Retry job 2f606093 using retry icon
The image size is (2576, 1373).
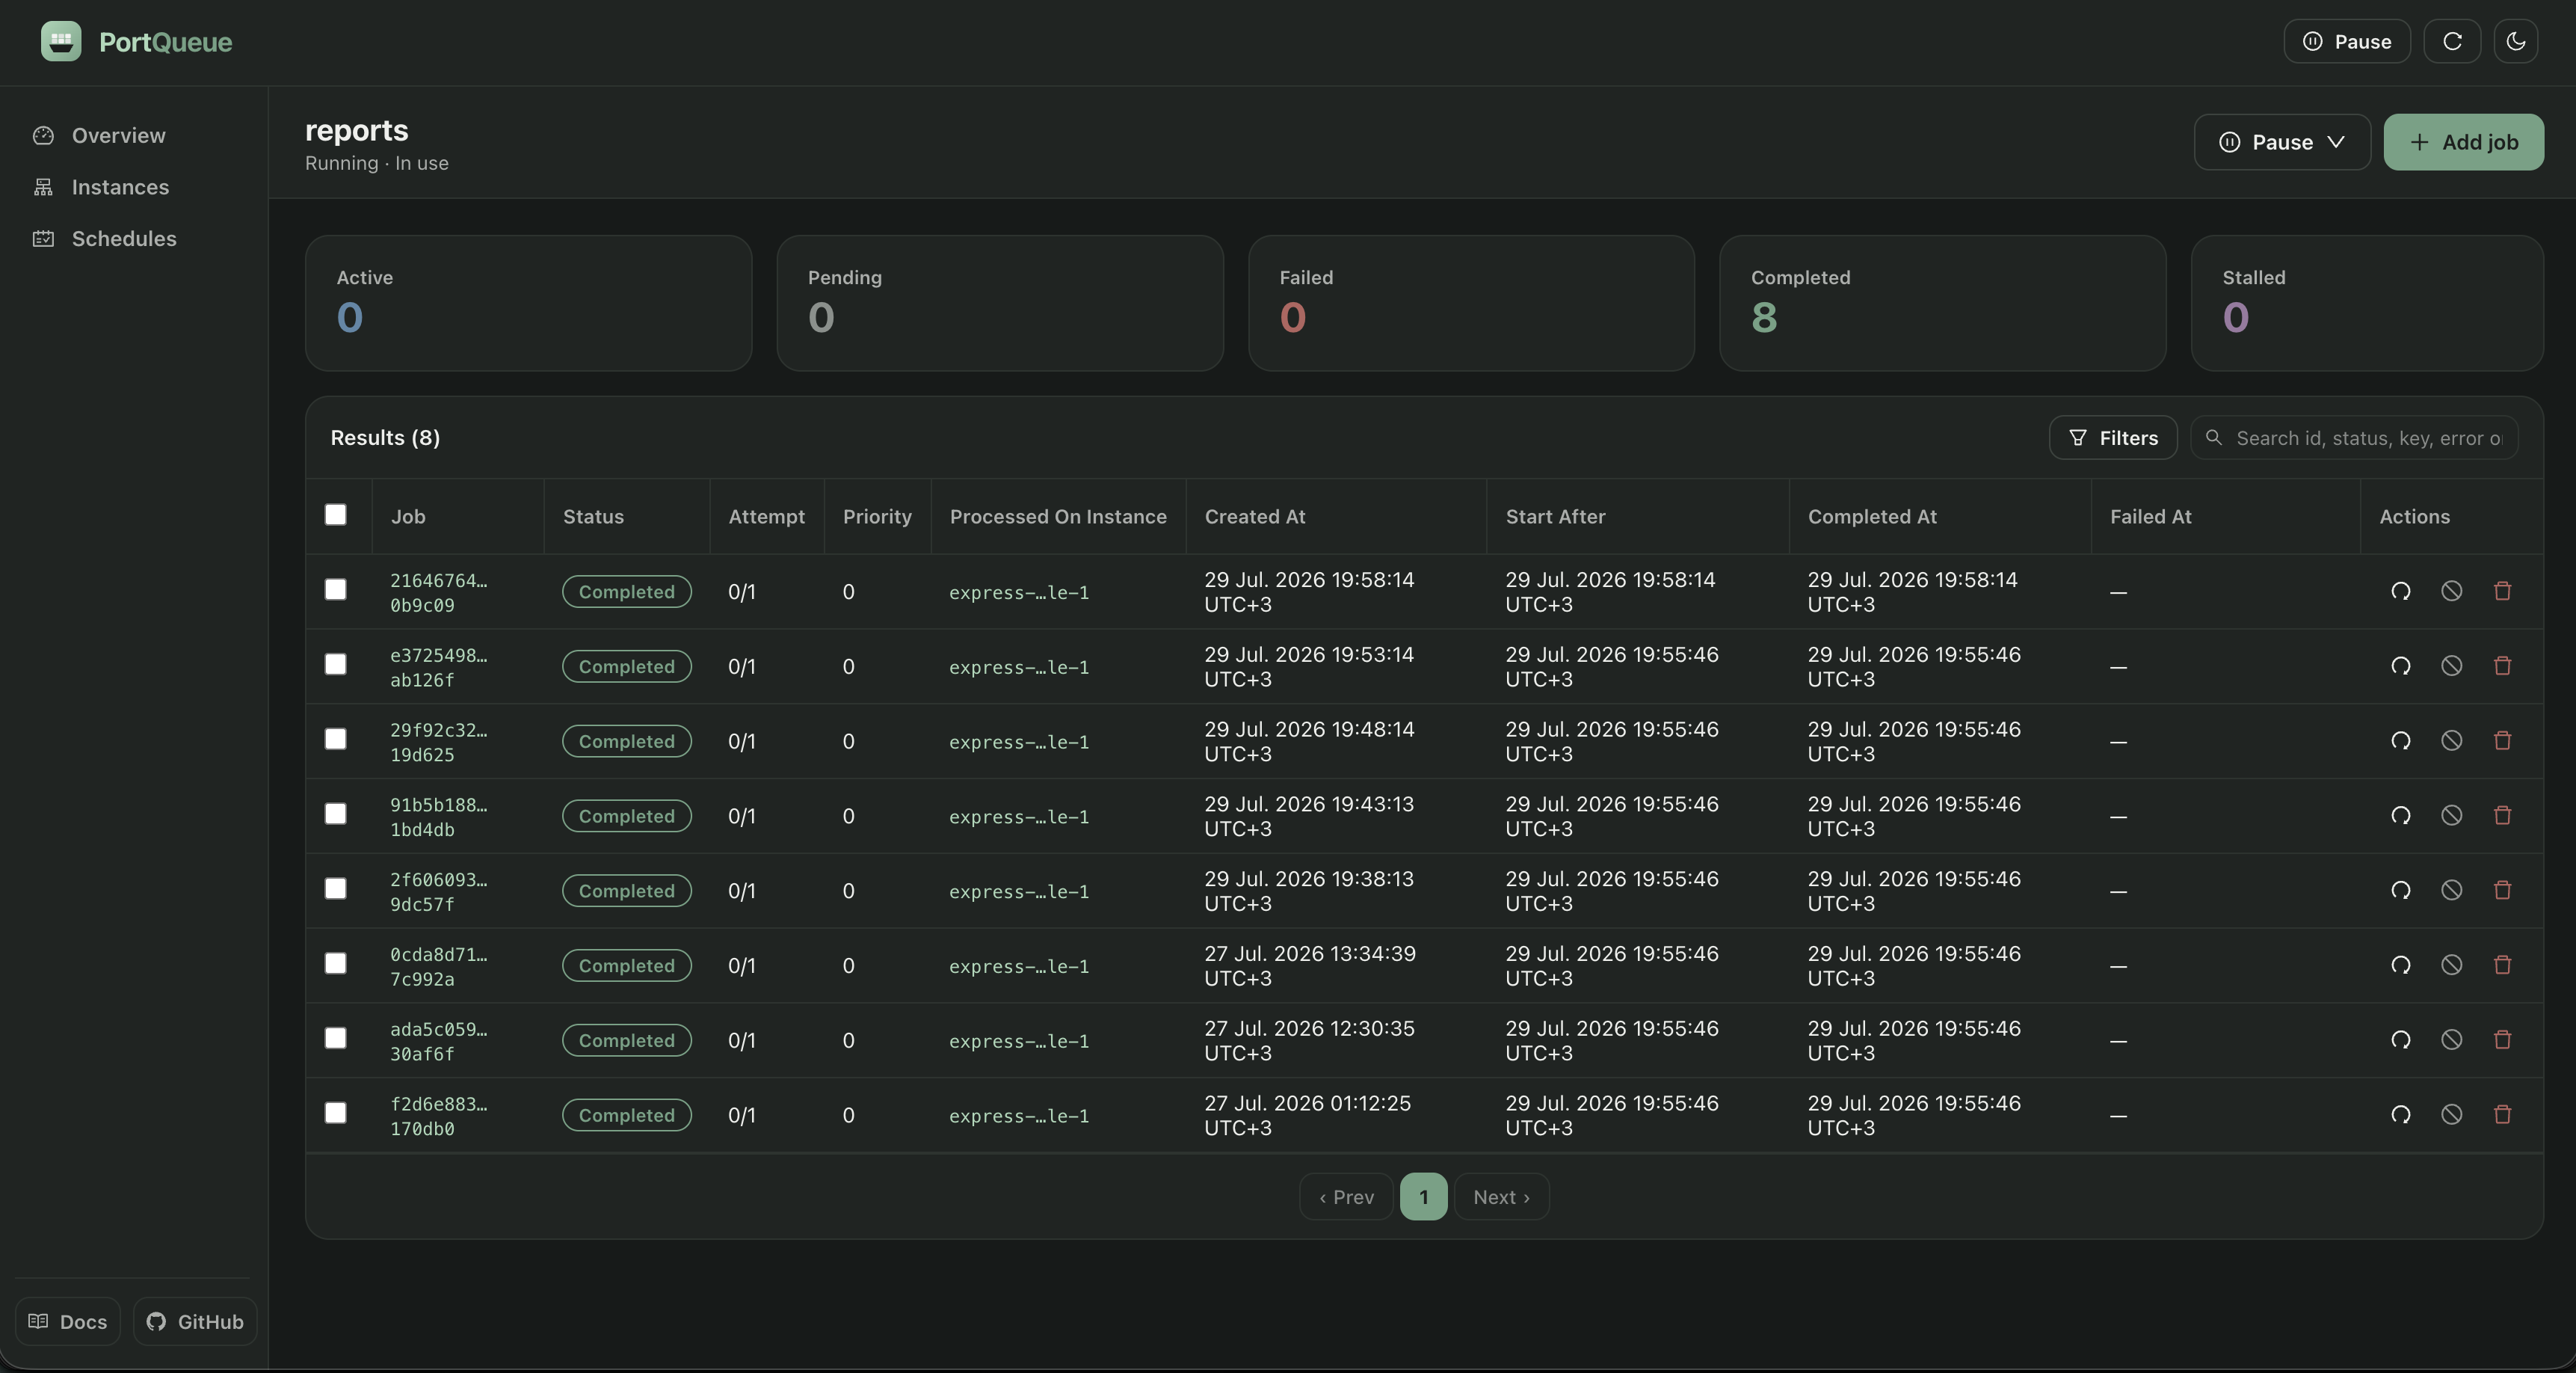coord(2400,891)
